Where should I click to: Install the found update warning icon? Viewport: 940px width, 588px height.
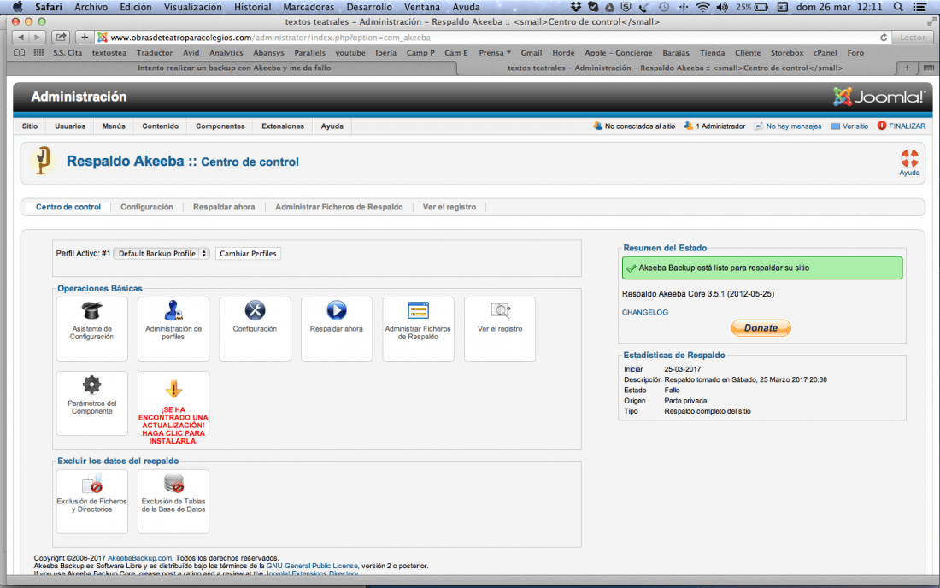pos(173,388)
